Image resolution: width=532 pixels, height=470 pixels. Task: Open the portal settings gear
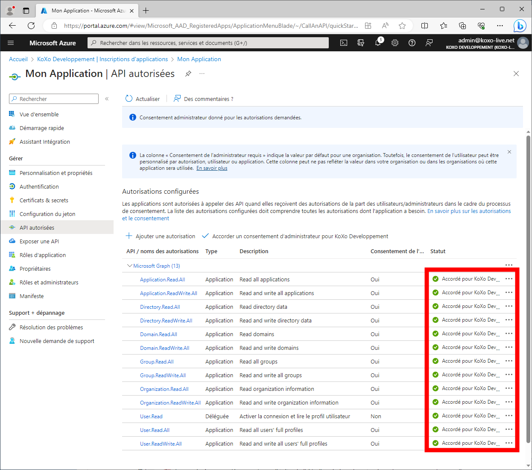click(x=395, y=43)
